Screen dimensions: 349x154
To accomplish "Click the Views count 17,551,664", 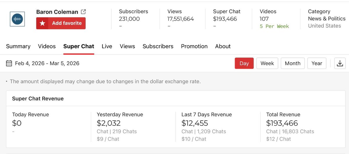I will [181, 19].
